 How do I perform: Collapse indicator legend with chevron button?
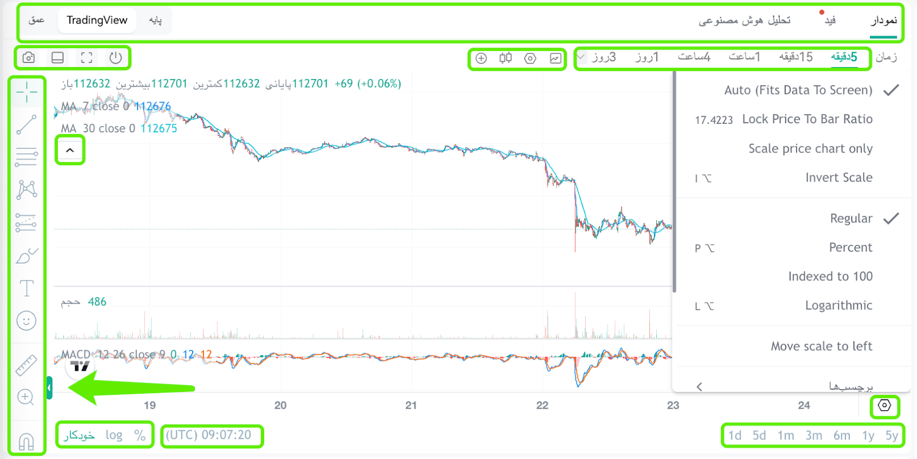(x=70, y=150)
